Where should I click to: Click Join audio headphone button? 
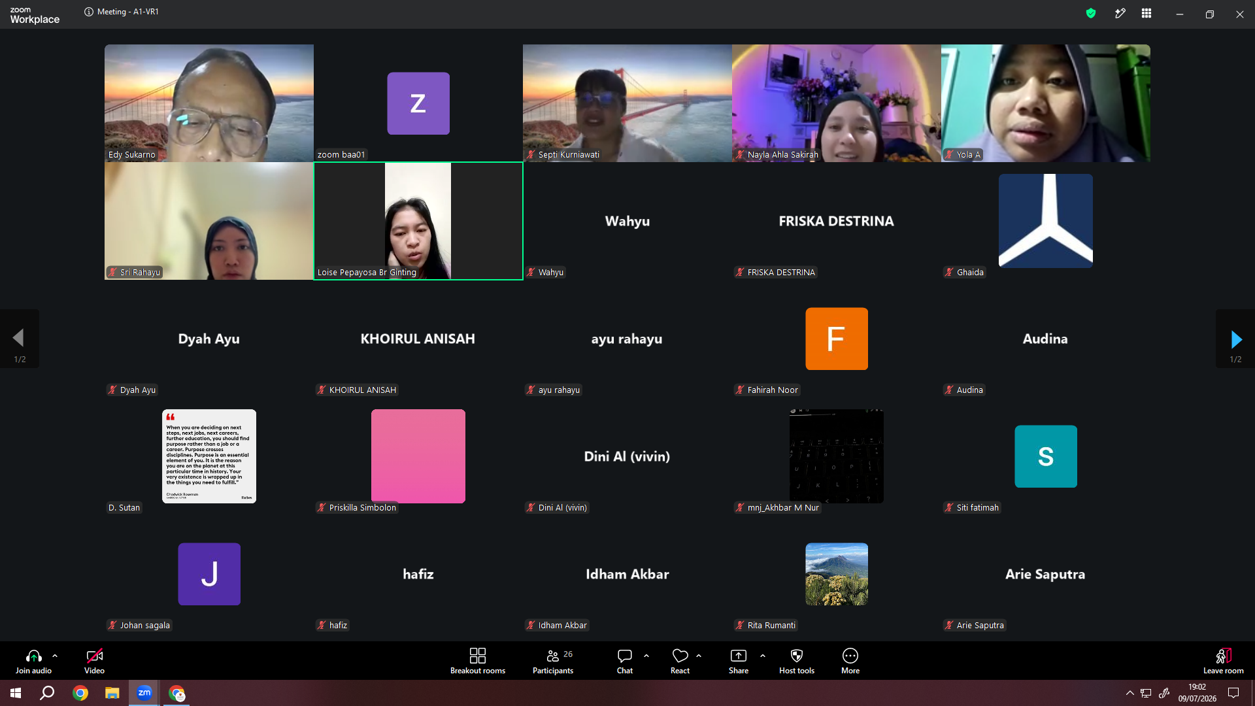[33, 660]
